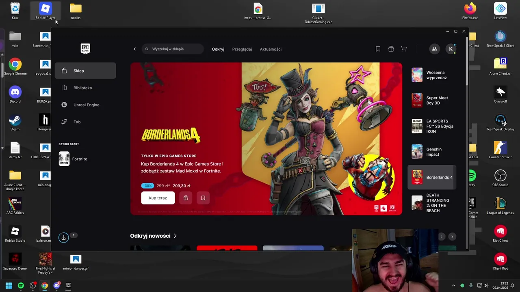Open Fab in sidebar
Screen dimensions: 520x292
[x=85, y=122]
